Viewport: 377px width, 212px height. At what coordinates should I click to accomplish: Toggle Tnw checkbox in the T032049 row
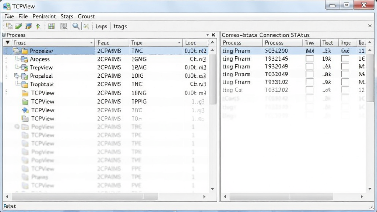coord(309,74)
